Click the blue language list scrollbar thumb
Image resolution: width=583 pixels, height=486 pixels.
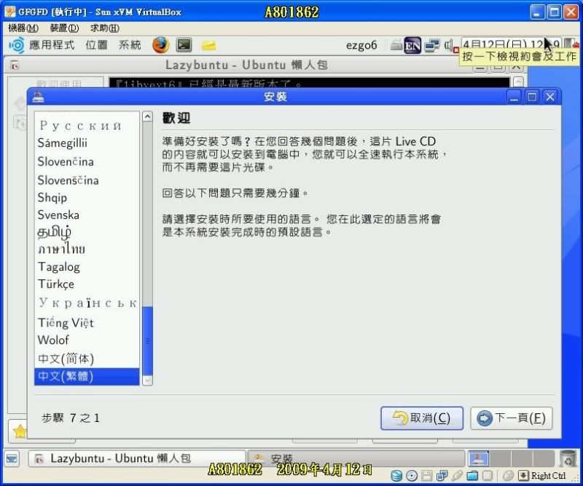click(148, 341)
